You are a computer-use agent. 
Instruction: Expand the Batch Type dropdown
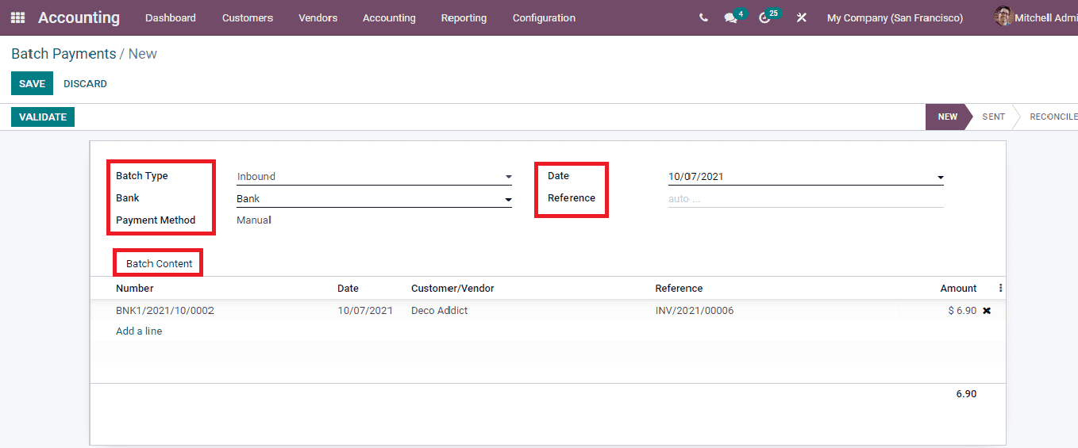point(508,177)
